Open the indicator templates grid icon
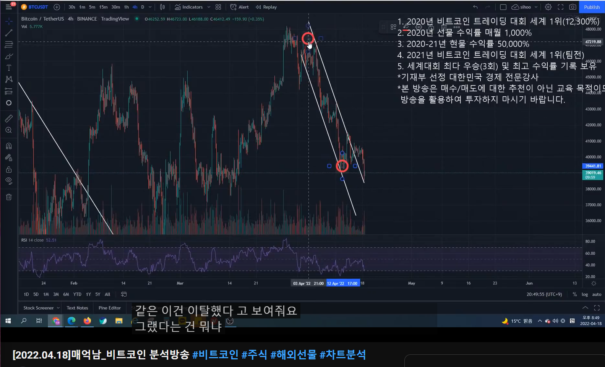Image resolution: width=605 pixels, height=367 pixels. (x=218, y=7)
